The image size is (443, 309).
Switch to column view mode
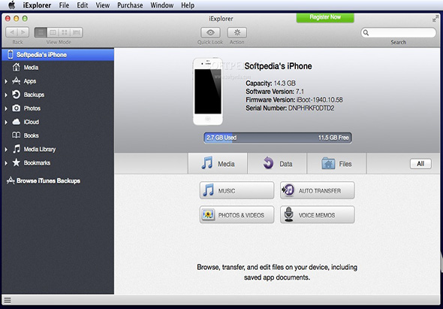tap(53, 32)
